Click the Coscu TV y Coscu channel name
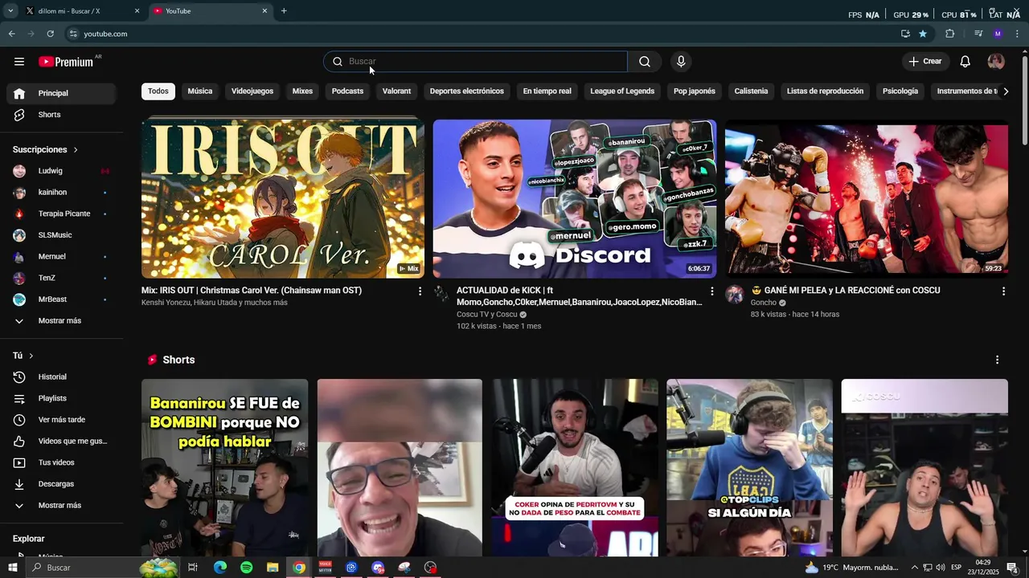1029x578 pixels. [487, 315]
